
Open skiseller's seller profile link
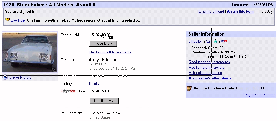coord(195,42)
